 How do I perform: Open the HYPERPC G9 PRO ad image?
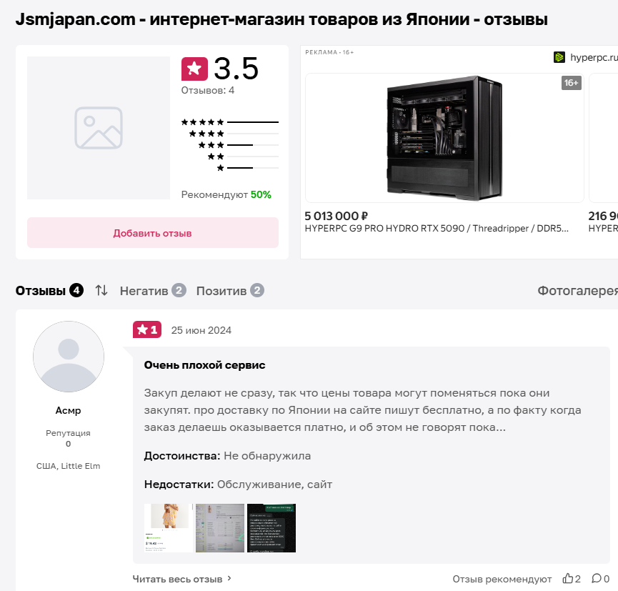444,138
